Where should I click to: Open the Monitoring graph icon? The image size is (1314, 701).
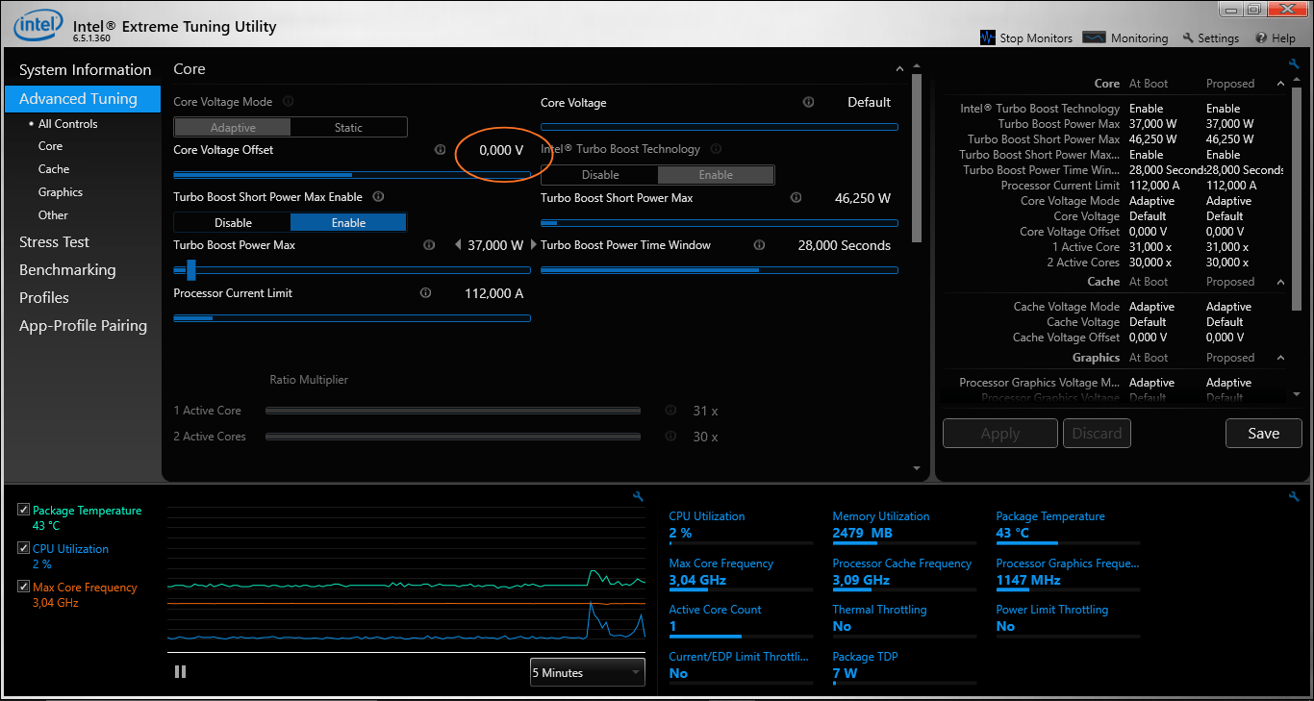point(1094,38)
